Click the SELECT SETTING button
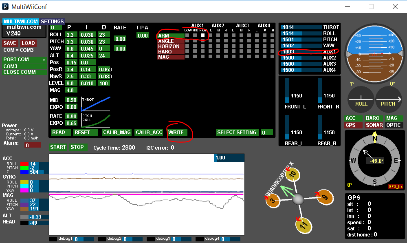The image size is (407, 243). tap(237, 132)
